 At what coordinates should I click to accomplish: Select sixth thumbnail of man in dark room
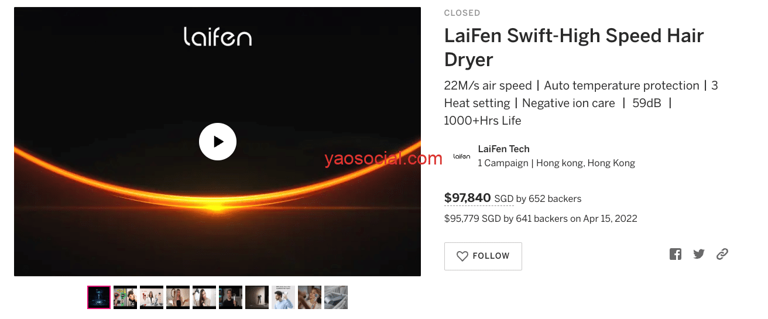[x=231, y=297]
